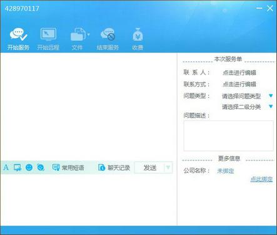Click the screen capture icon in chat toolbar

point(18,167)
